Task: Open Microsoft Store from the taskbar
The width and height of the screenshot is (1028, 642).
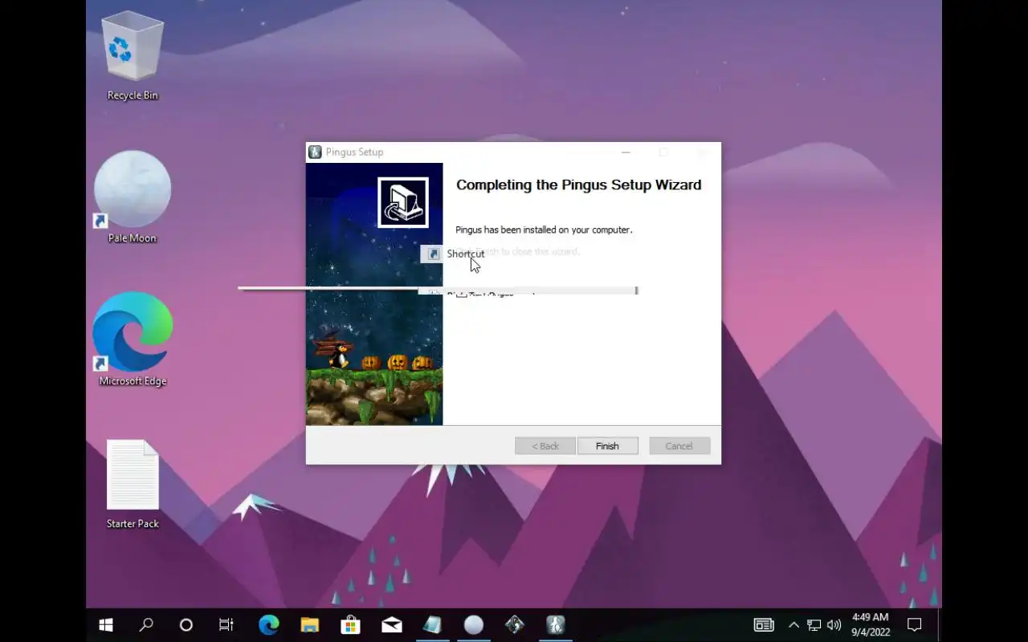Action: point(351,625)
